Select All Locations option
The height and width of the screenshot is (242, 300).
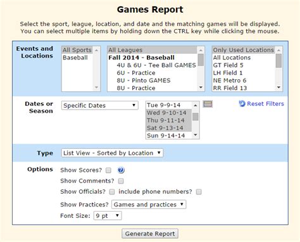[x=244, y=58]
